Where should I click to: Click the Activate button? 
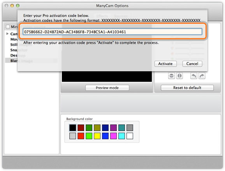[165, 64]
